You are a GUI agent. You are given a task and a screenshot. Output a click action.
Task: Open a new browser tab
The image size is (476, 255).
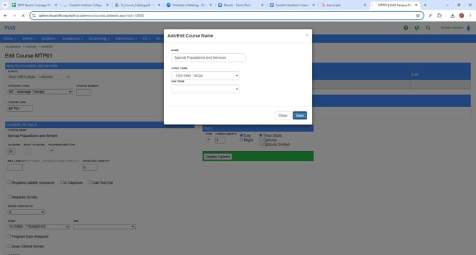[425, 5]
